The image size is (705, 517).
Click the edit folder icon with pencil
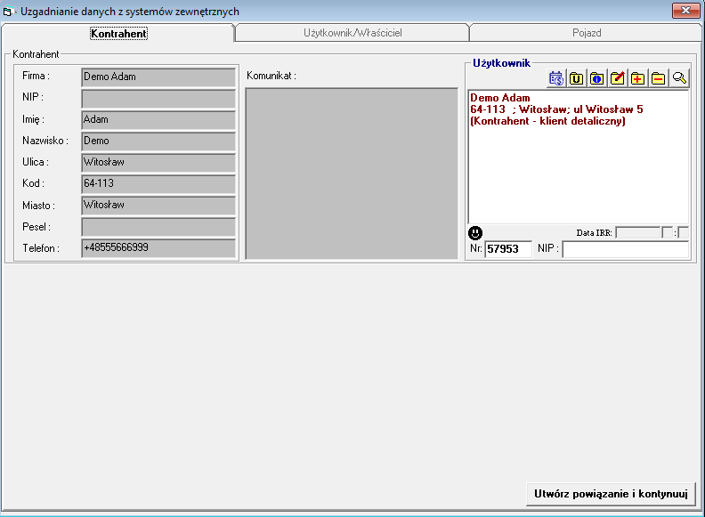pyautogui.click(x=617, y=78)
